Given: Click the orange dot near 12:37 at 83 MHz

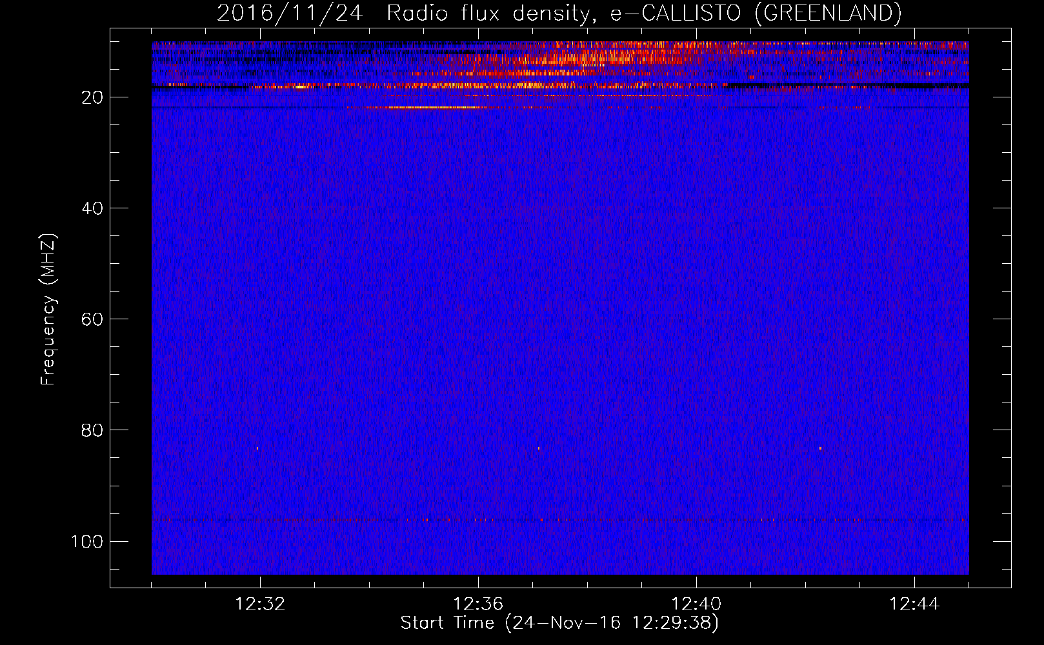Looking at the screenshot, I should (x=539, y=448).
